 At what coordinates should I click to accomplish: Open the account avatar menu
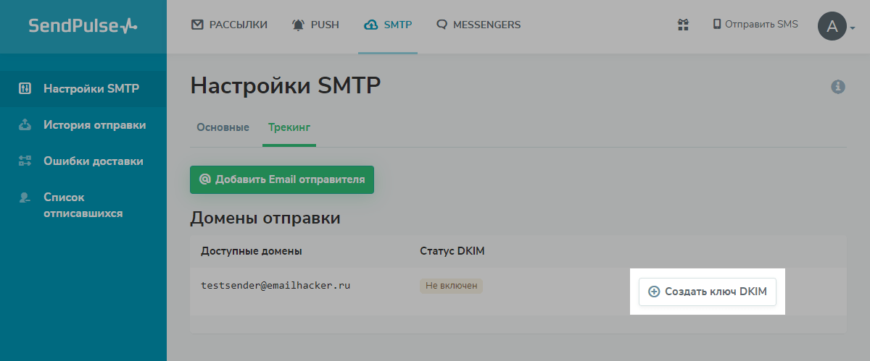click(832, 27)
